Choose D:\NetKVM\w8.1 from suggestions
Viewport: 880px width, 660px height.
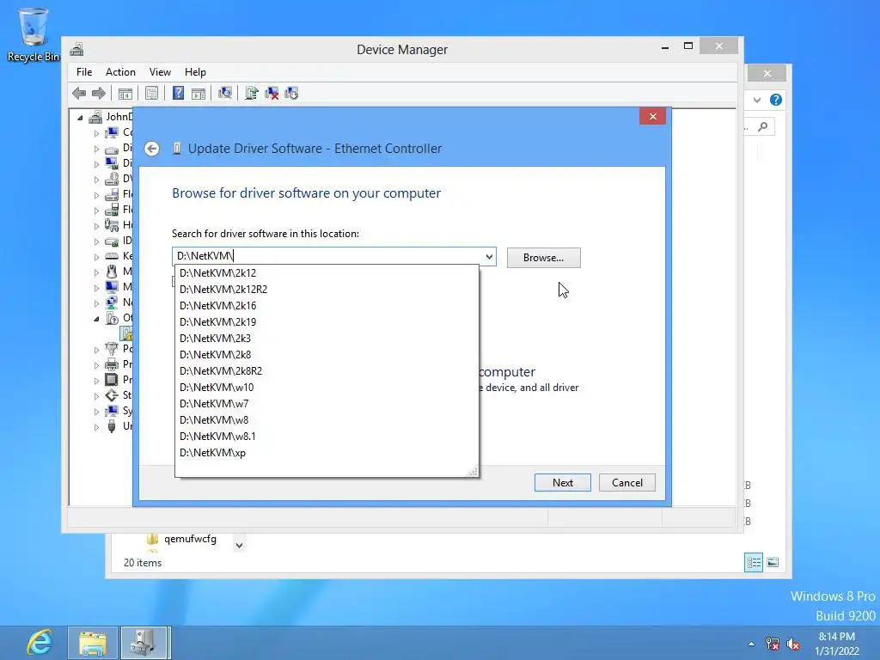(327, 436)
